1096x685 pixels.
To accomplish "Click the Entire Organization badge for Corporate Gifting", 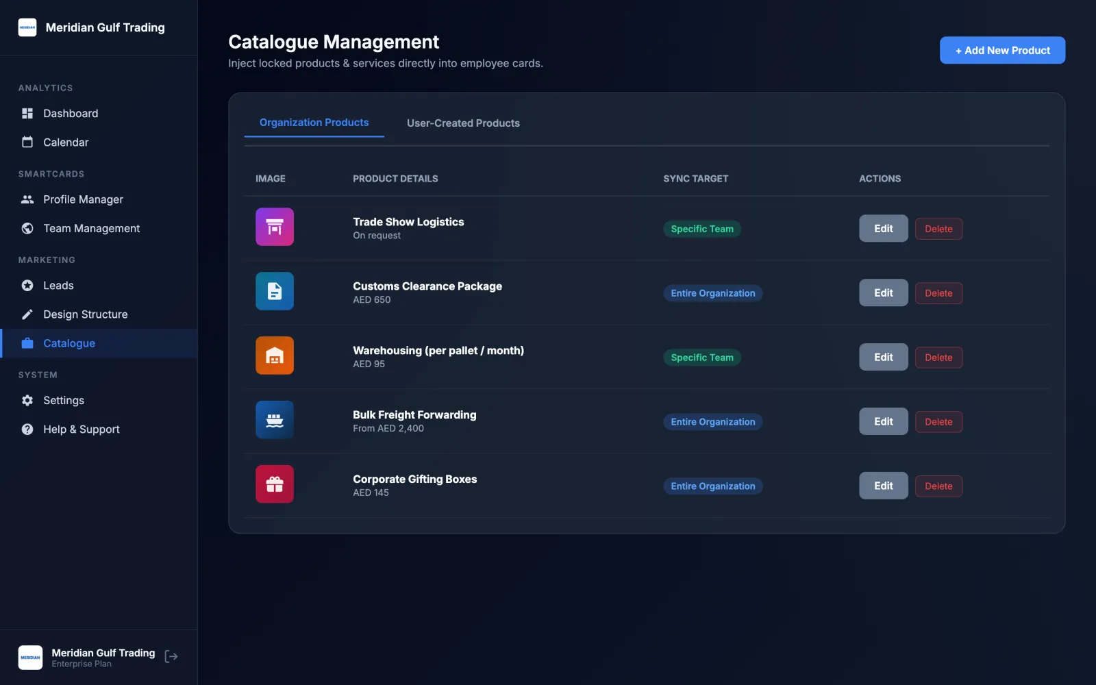I will tap(713, 487).
